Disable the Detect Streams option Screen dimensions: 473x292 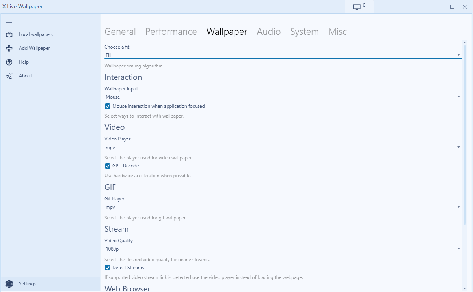107,267
